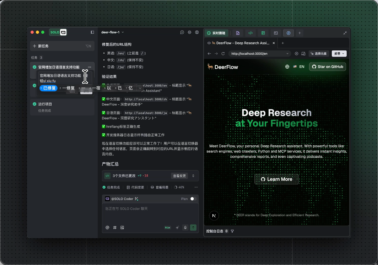Toggle the SOLO mode switch

(x=58, y=32)
